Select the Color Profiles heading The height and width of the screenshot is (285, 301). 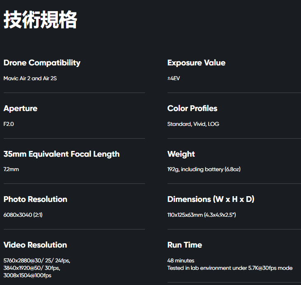click(192, 108)
